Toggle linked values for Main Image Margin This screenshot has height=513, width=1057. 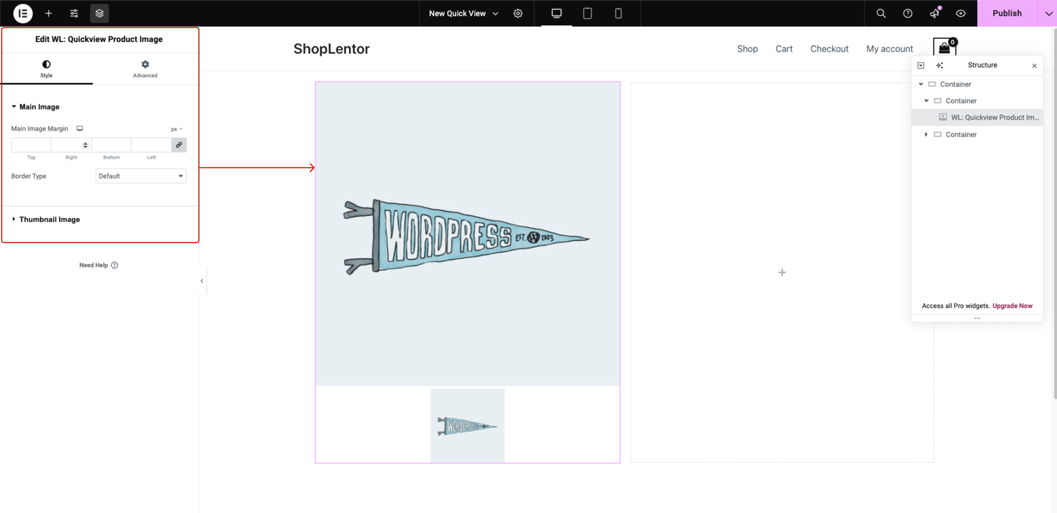[178, 145]
